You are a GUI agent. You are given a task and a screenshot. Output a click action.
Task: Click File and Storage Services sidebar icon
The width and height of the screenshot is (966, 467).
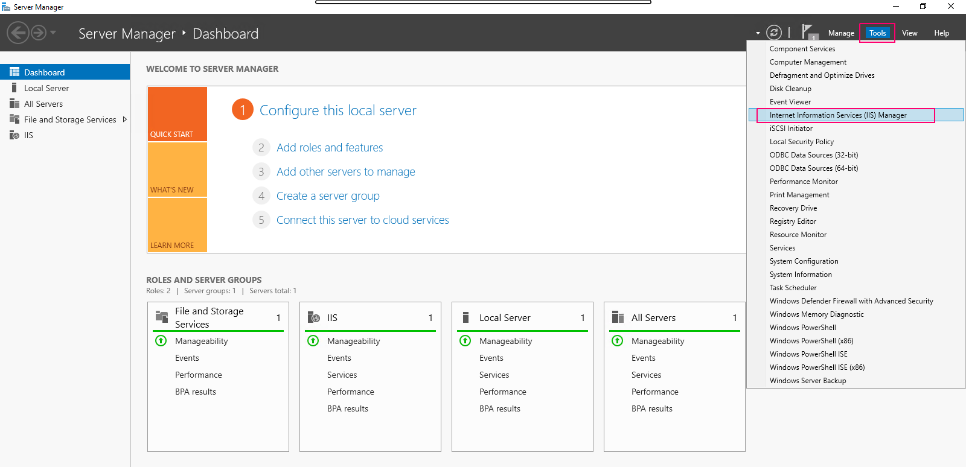pos(14,119)
